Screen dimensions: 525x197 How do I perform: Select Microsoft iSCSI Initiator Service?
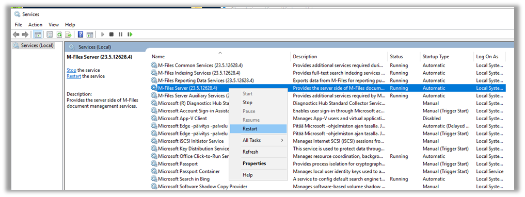(x=190, y=141)
